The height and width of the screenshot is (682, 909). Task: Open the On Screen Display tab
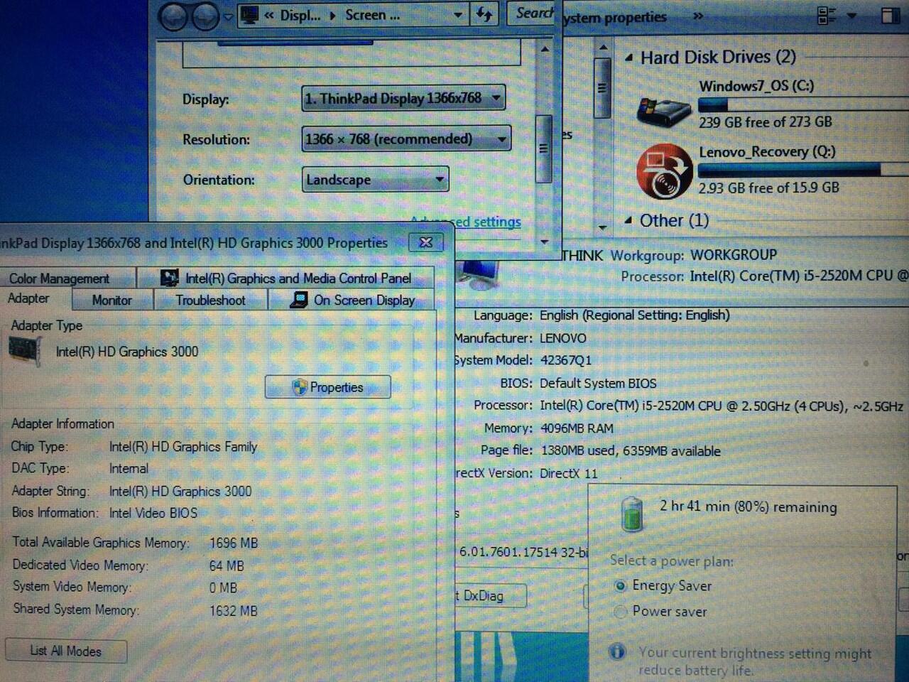352,301
